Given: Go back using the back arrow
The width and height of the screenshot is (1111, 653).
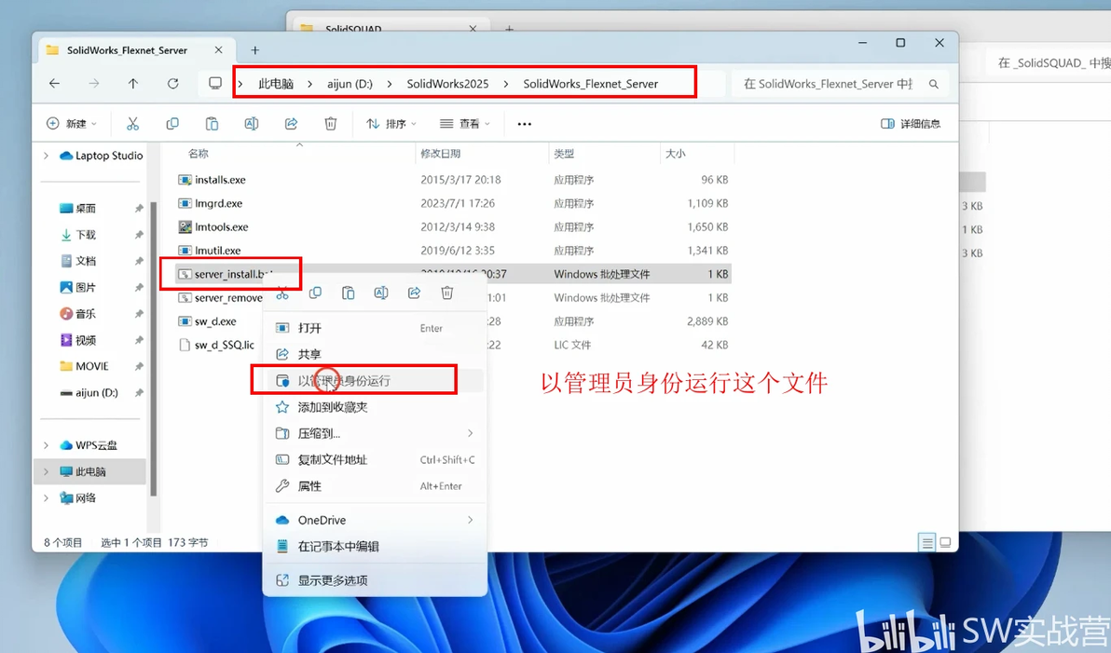Looking at the screenshot, I should [x=55, y=84].
